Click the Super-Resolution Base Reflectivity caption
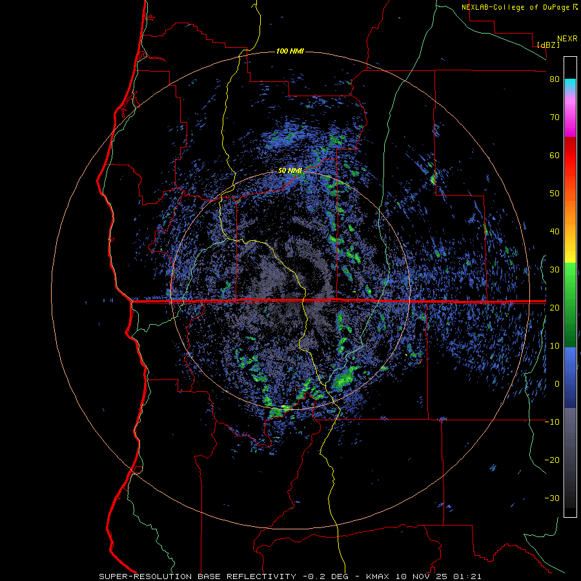Screen dimensions: 581x581 198,576
